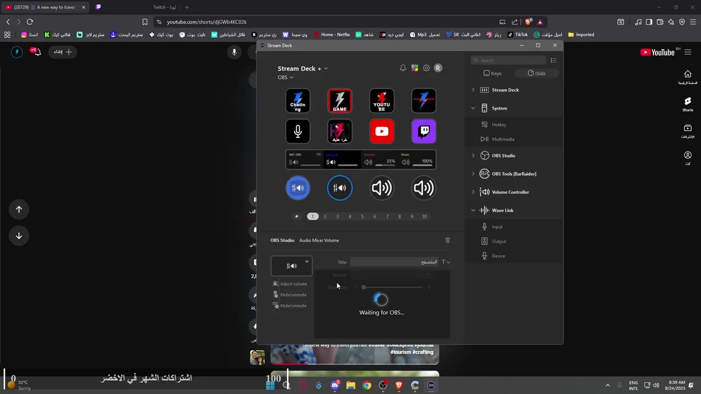Click the pin icon beside page numbers
701x394 pixels.
coord(297,216)
